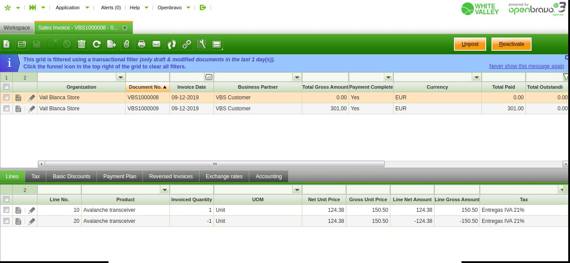This screenshot has width=570, height=263.
Task: Open attachments with the paperclip icon
Action: pos(127,44)
